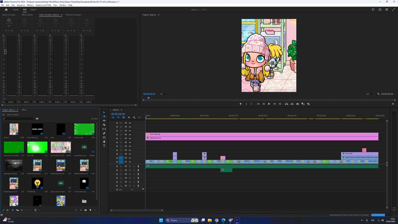Click the Edit workspace button
Viewport: 398px width, 224px height.
(25, 10)
